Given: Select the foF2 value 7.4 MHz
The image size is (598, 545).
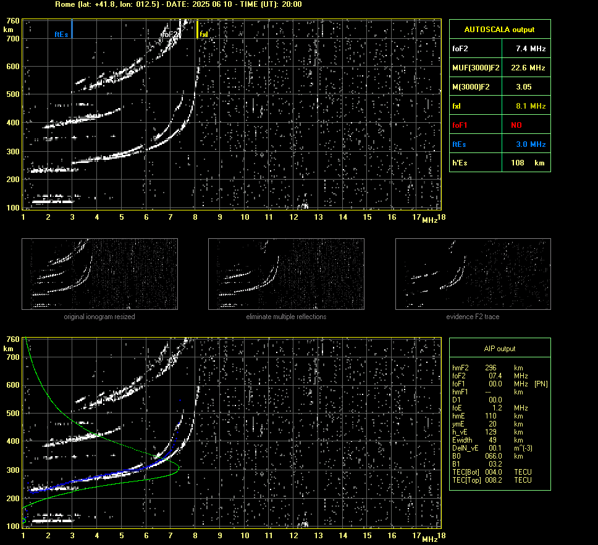Looking at the screenshot, I should (531, 49).
